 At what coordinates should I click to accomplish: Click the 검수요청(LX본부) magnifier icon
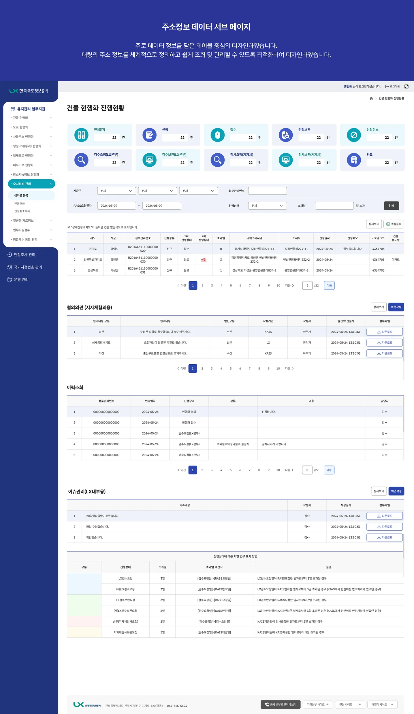pos(81,160)
